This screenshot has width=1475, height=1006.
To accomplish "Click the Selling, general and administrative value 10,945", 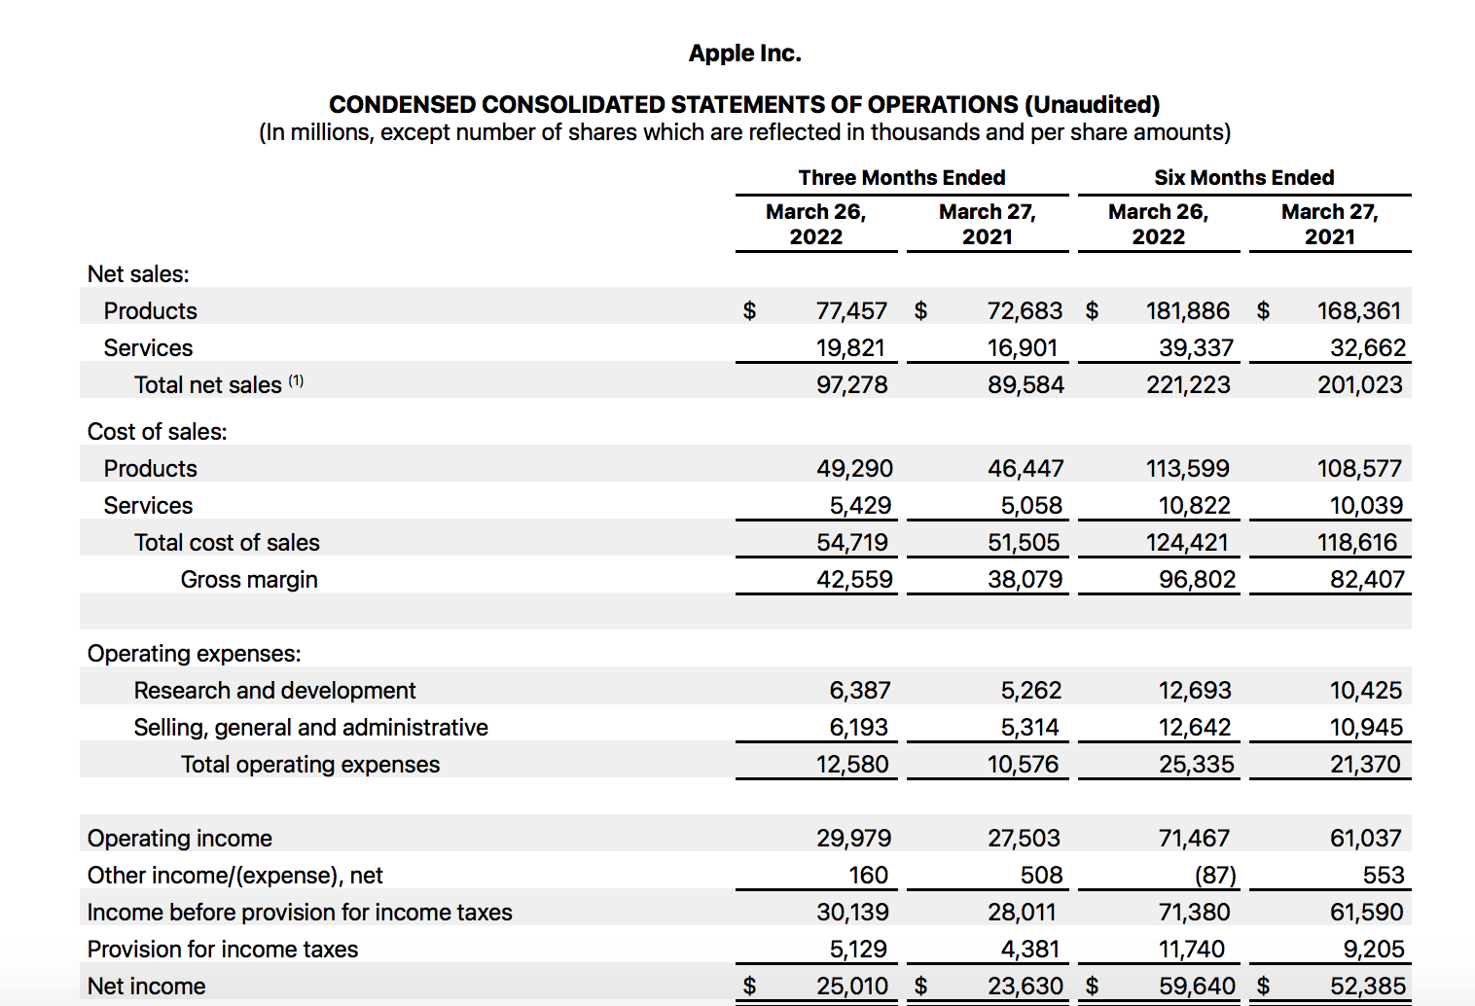I will (x=1366, y=728).
